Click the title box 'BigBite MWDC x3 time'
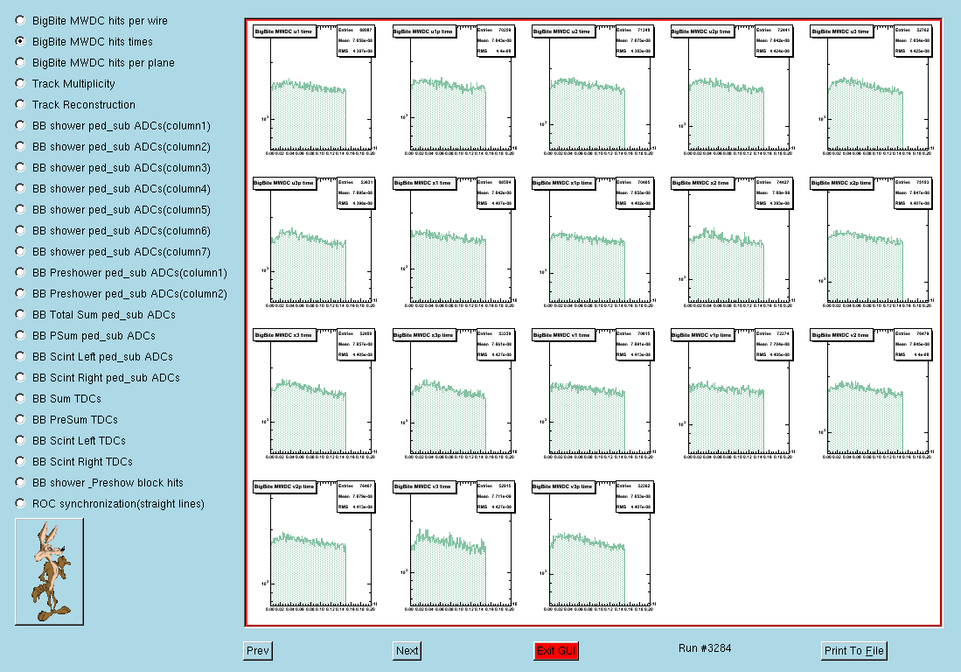This screenshot has height=672, width=961. pyautogui.click(x=284, y=335)
